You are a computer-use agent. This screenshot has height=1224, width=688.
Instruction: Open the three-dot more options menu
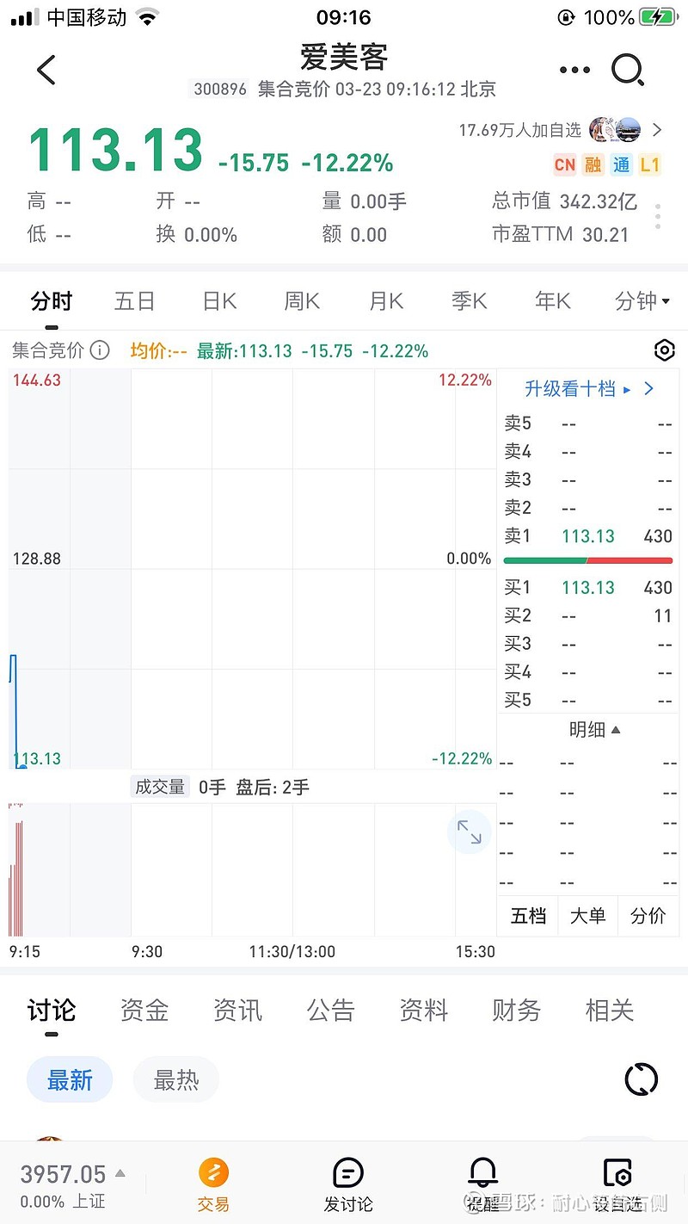tap(574, 70)
